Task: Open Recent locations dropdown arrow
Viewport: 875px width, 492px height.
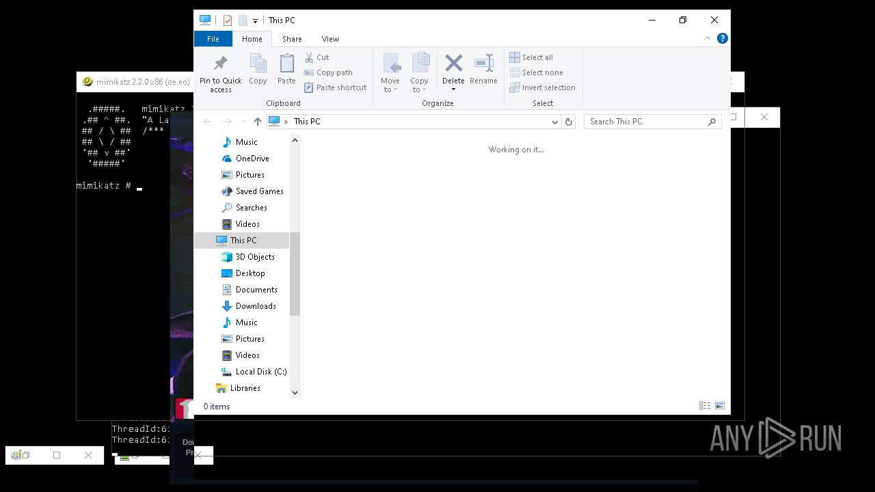Action: pyautogui.click(x=243, y=122)
